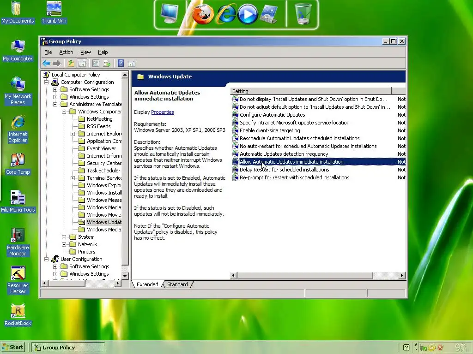The width and height of the screenshot is (473, 354).
Task: Click the blueprint-style dock icon
Action: pos(268,14)
